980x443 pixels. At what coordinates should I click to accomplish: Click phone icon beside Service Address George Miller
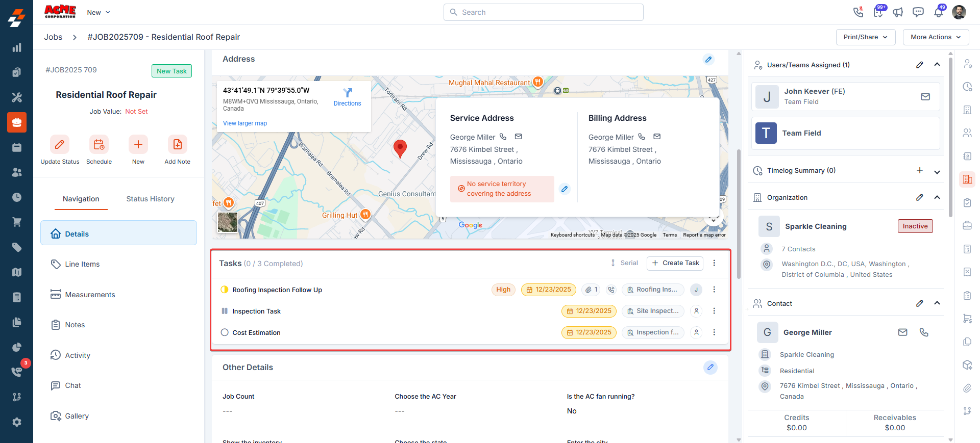point(503,137)
